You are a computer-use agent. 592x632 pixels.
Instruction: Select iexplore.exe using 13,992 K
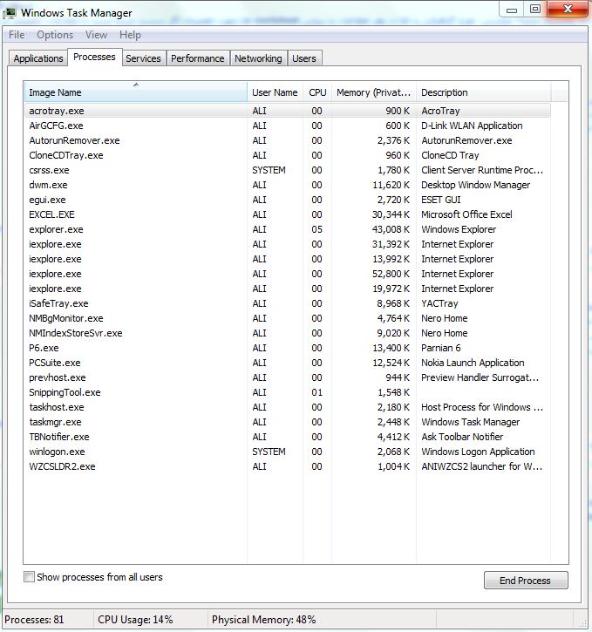click(x=288, y=259)
